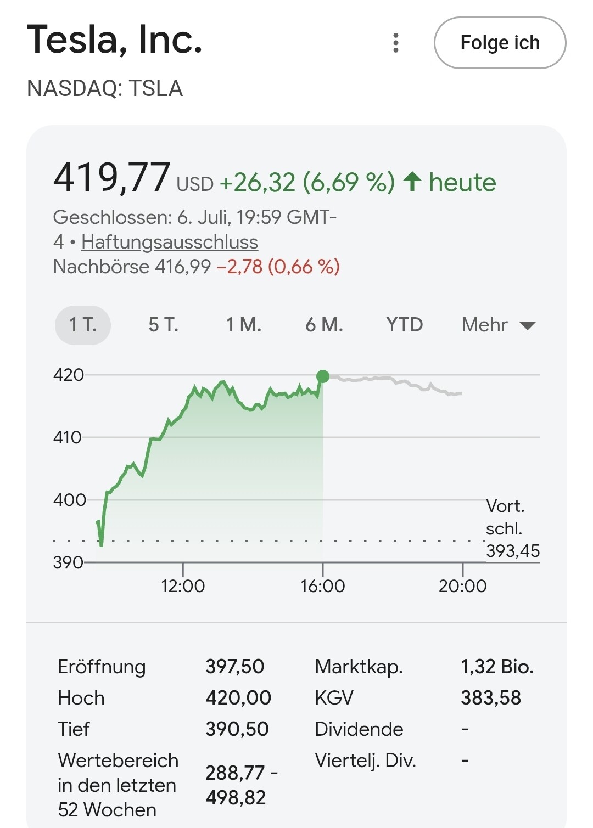
Task: Click the gray after-hours price line
Action: point(393,384)
